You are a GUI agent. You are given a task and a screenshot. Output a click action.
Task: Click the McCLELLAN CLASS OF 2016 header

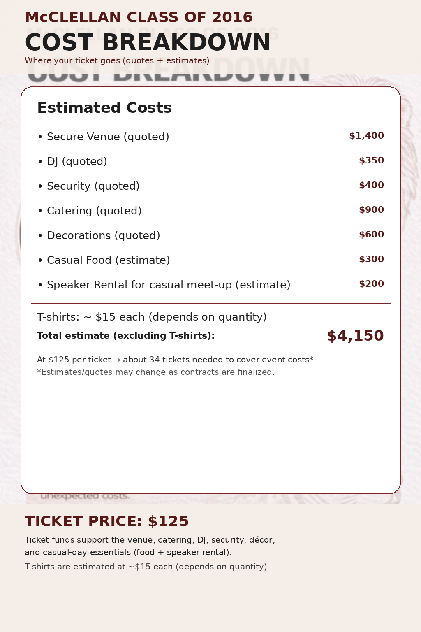coord(139,17)
